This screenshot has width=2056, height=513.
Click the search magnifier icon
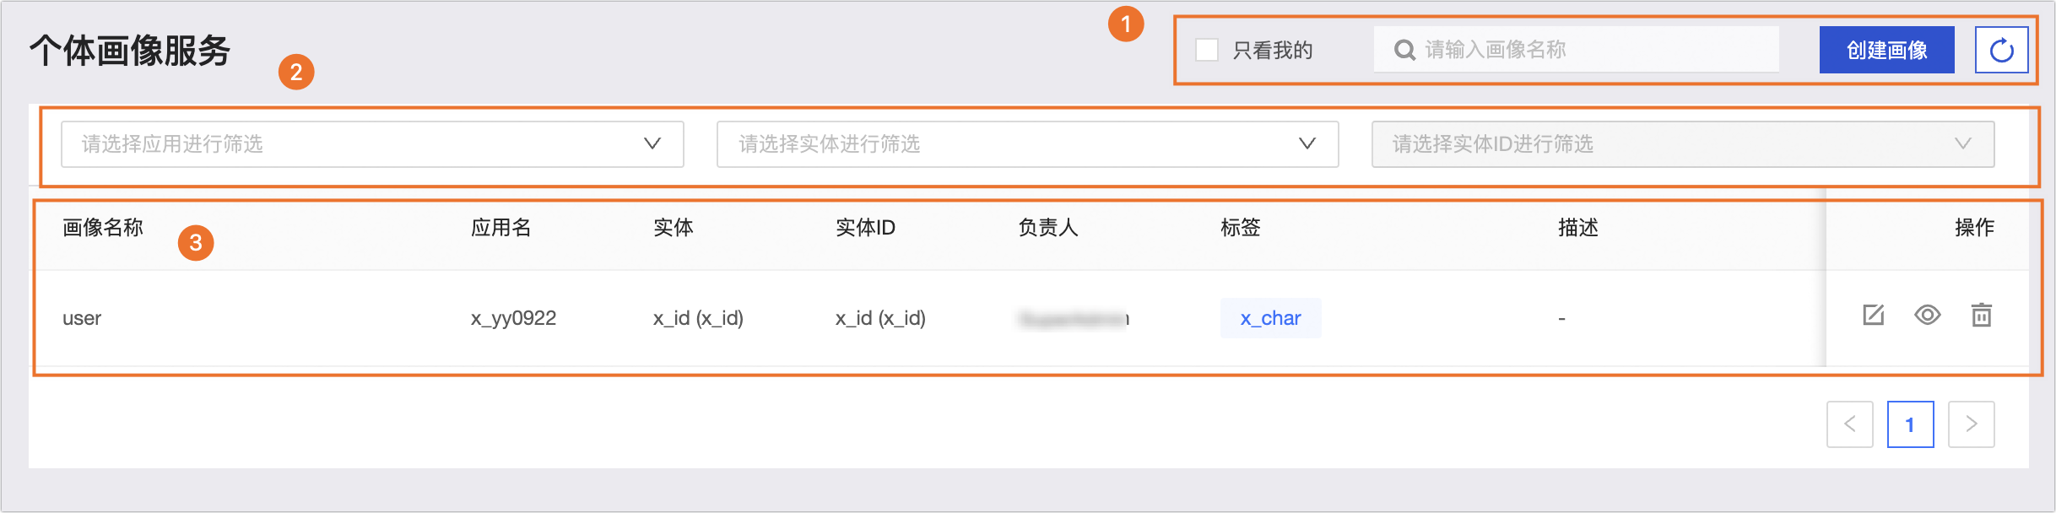pyautogui.click(x=1404, y=51)
